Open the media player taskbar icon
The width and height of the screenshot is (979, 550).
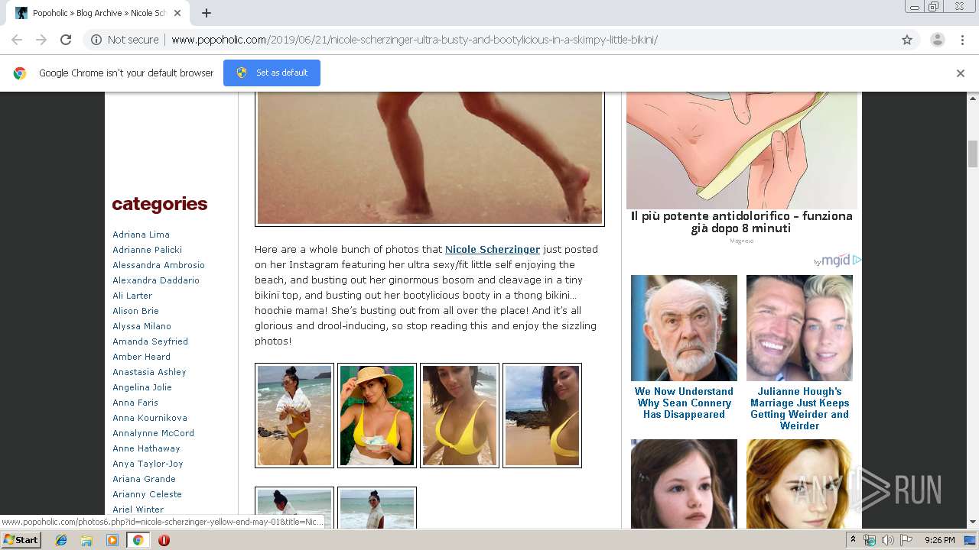pyautogui.click(x=112, y=540)
